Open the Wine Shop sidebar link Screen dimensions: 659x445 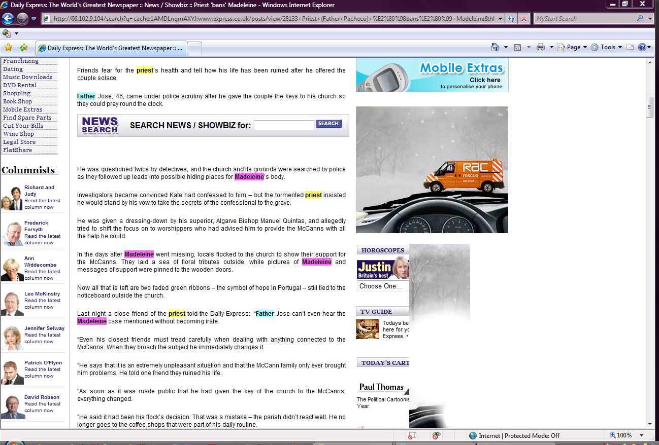coord(19,134)
